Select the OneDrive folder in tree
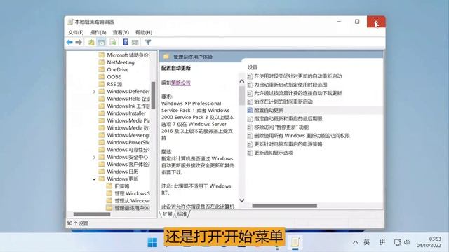449x252 pixels. (118, 69)
